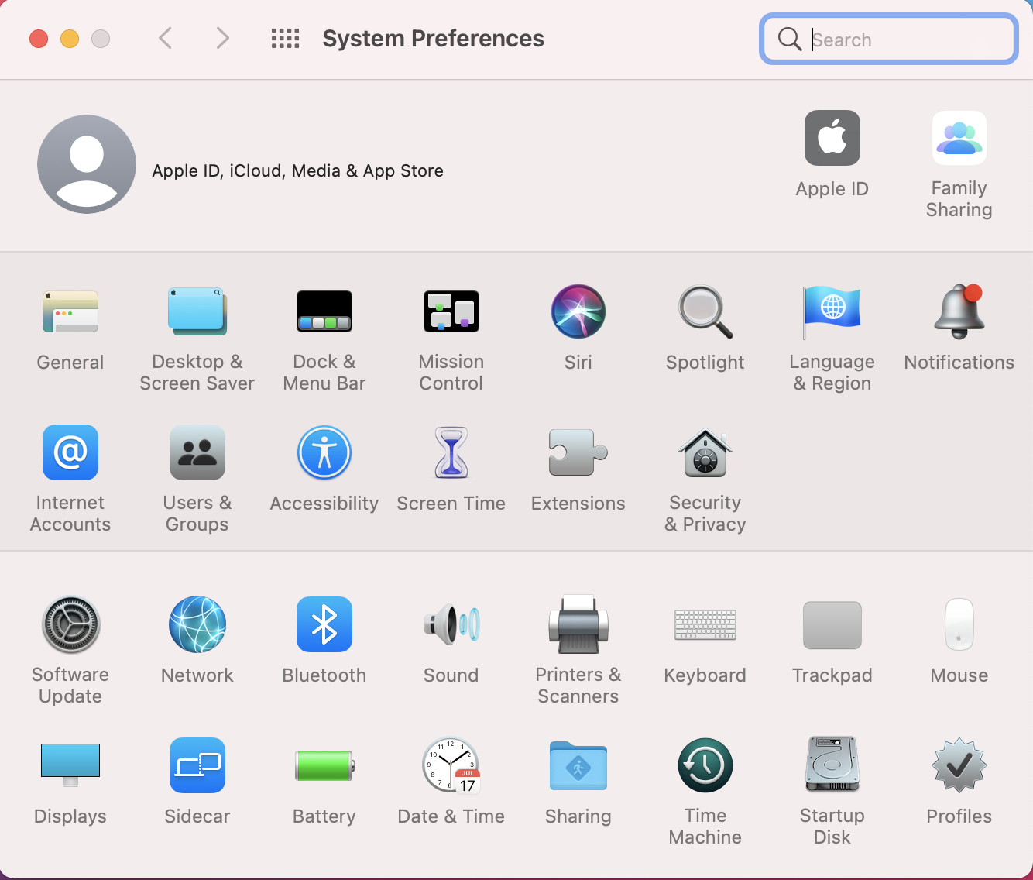Select the Sidecar icon
Image resolution: width=1033 pixels, height=880 pixels.
pos(197,765)
